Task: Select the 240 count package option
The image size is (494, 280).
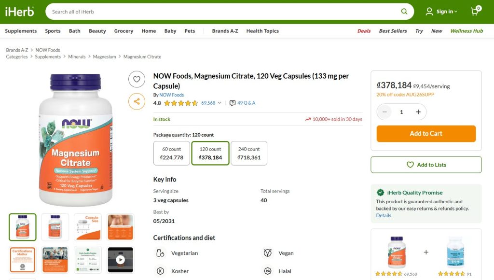Action: [x=249, y=153]
